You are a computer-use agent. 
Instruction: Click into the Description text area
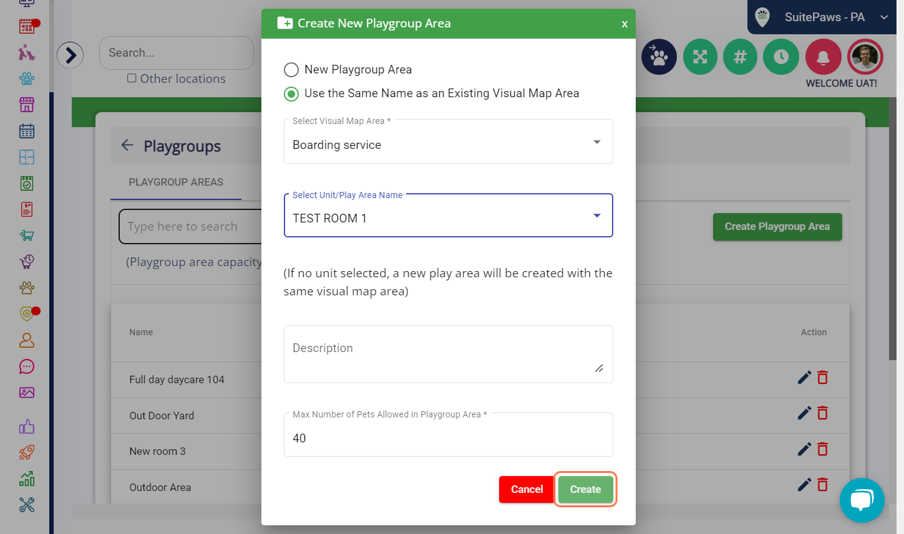pyautogui.click(x=448, y=354)
